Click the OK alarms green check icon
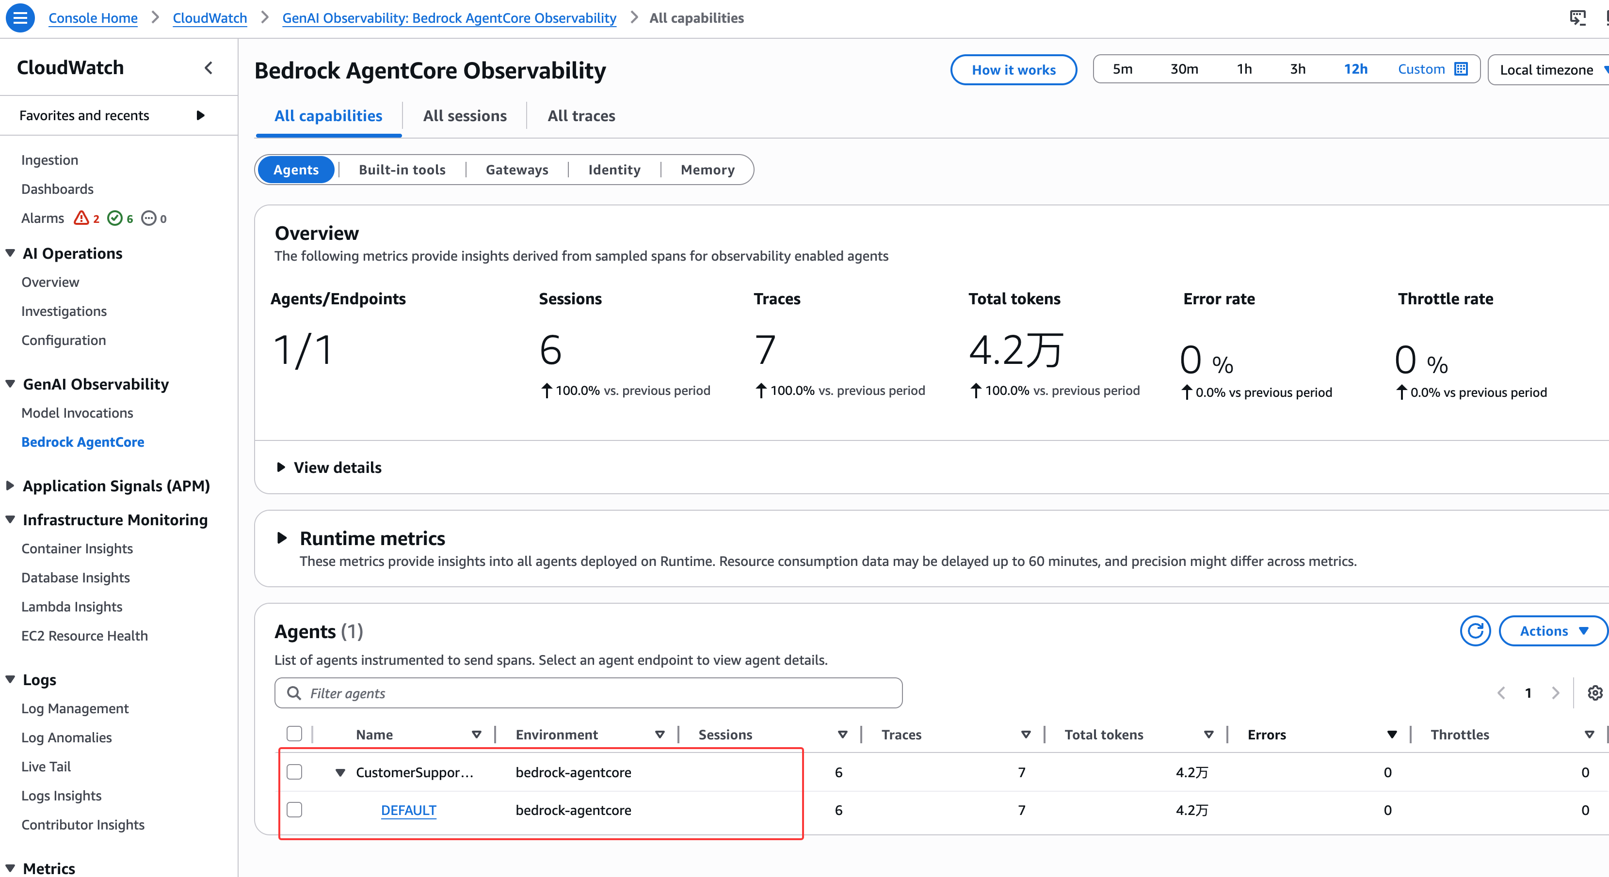 point(115,218)
